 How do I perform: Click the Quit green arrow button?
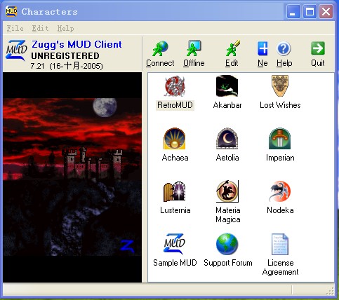[x=318, y=54]
